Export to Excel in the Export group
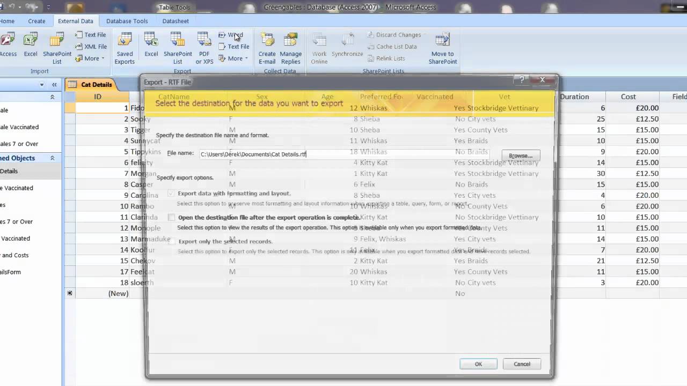 [151, 46]
